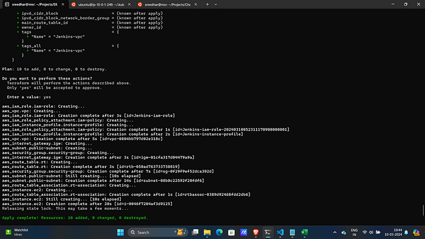The width and height of the screenshot is (425, 239).
Task: Close the sreedhar@msr ~/Projects/Cha tab
Action: [x=195, y=4]
